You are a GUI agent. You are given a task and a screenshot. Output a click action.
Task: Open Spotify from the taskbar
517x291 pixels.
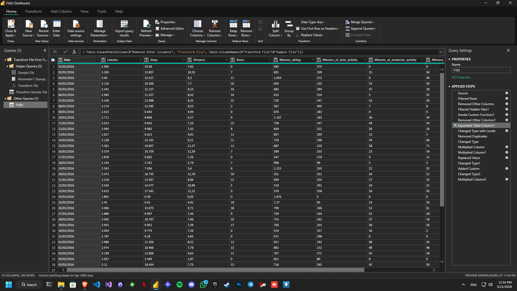179,284
